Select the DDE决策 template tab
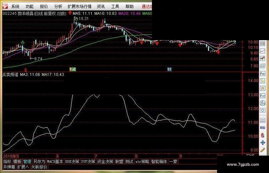Screen dimensions: 269x173 (x=72, y=162)
